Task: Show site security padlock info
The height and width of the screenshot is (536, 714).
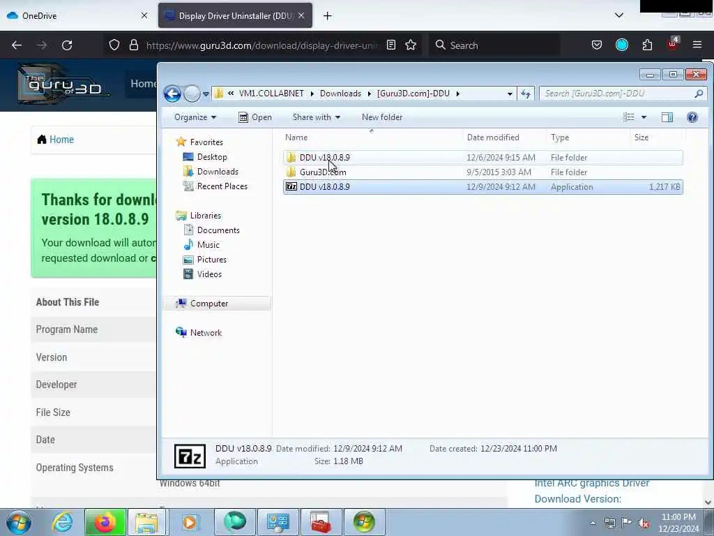Action: [x=133, y=45]
